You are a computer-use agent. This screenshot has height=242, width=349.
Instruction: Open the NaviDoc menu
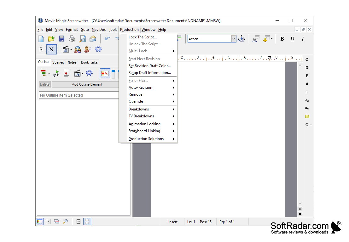(99, 30)
